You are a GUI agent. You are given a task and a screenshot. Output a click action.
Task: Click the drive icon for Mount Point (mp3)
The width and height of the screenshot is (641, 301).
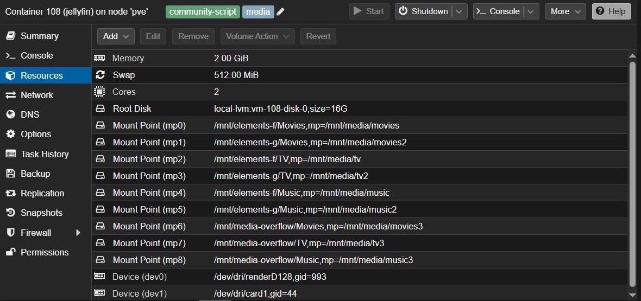pos(100,176)
